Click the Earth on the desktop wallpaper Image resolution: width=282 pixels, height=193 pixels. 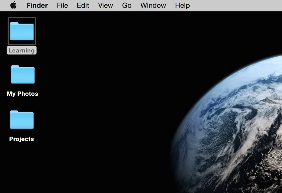pos(238,132)
